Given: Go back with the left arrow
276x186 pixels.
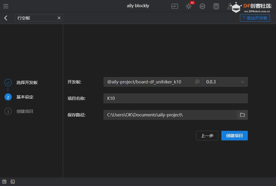Looking at the screenshot, I should 6,18.
